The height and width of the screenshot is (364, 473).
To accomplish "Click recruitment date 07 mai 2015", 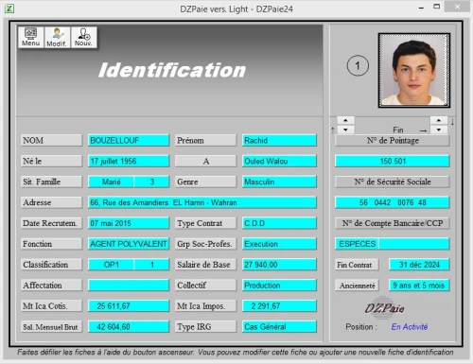I will pyautogui.click(x=129, y=223).
